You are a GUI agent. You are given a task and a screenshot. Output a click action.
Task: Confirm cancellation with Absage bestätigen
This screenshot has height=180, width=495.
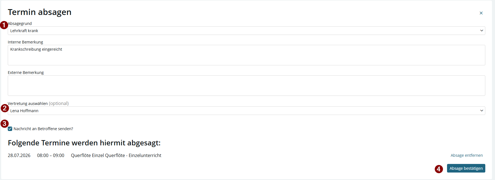point(466,168)
